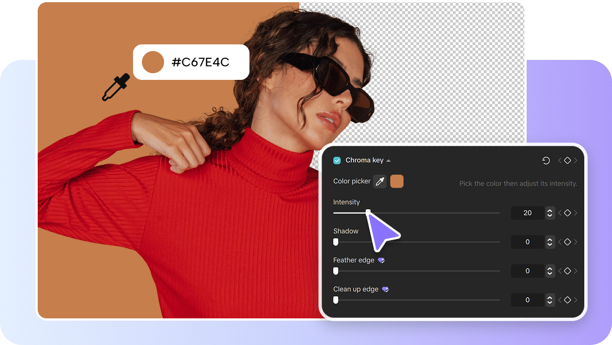The width and height of the screenshot is (612, 345).
Task: Click the Clean up edge value field
Action: [527, 300]
